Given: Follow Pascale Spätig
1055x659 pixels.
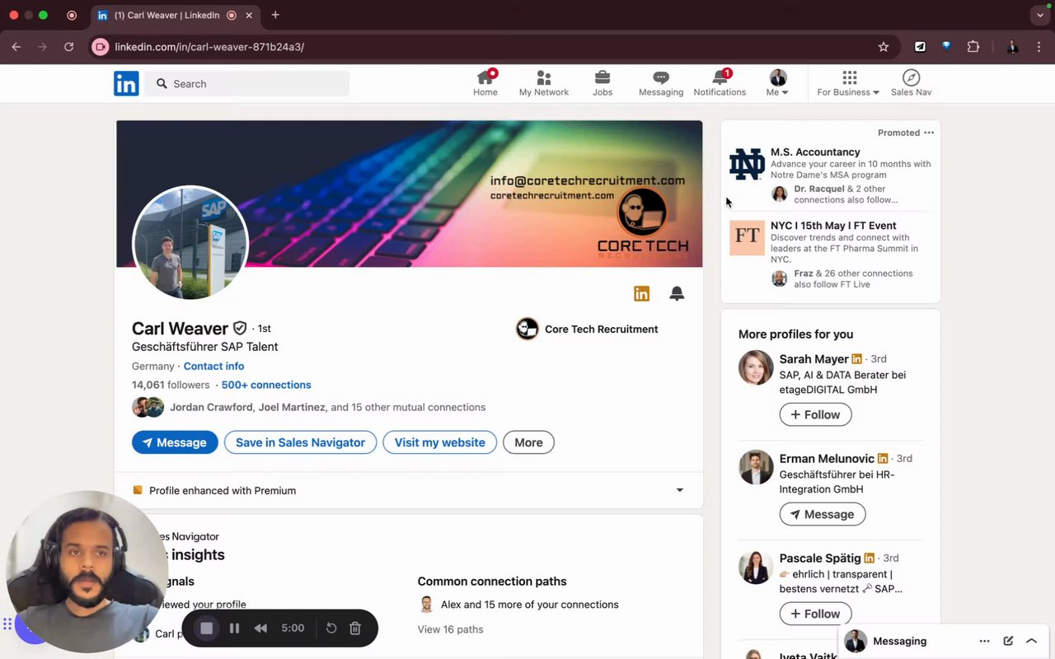Looking at the screenshot, I should pyautogui.click(x=815, y=614).
